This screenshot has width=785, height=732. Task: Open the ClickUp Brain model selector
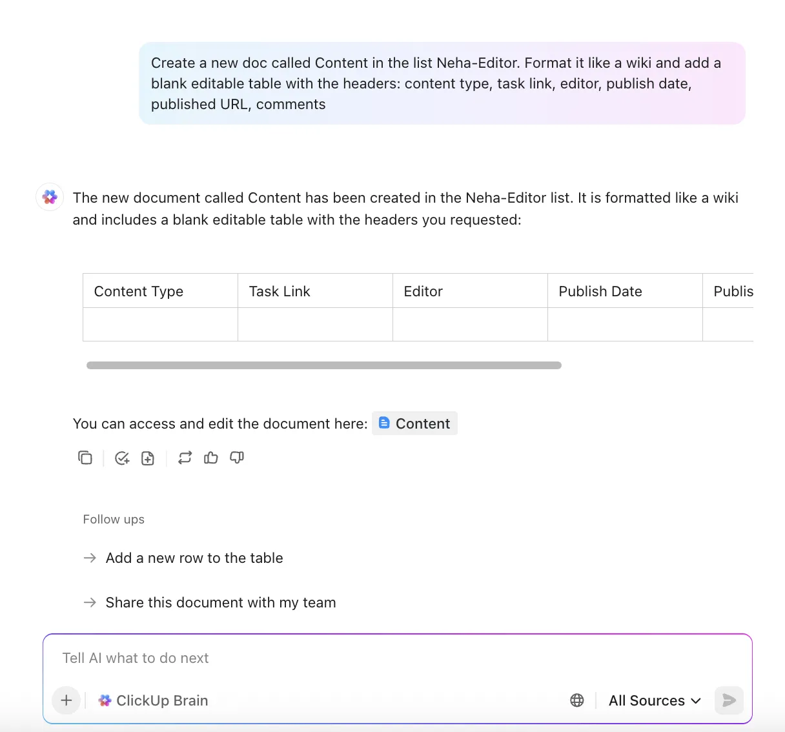pyautogui.click(x=153, y=700)
